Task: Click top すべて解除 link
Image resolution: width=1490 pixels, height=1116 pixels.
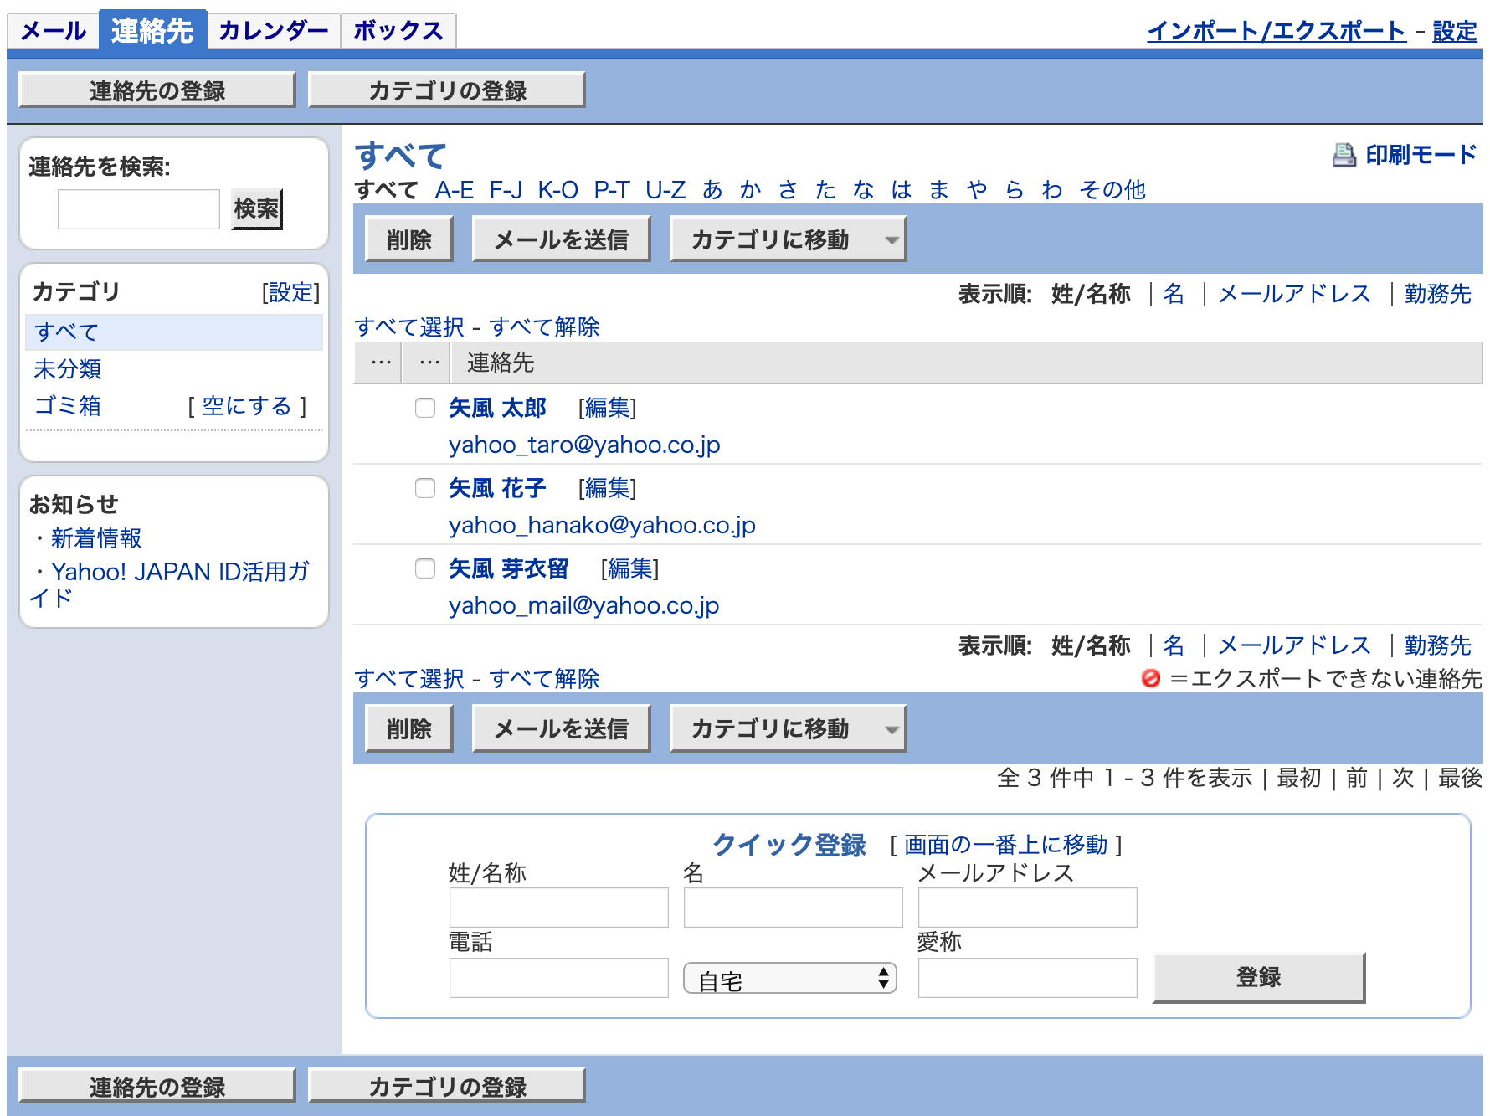Action: pos(544,327)
